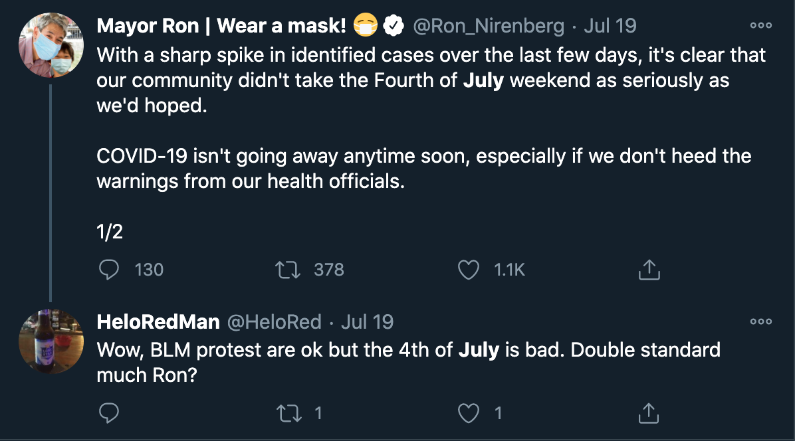This screenshot has width=795, height=441.
Task: Reply to Mayor Ron's tweet
Action: tap(109, 269)
